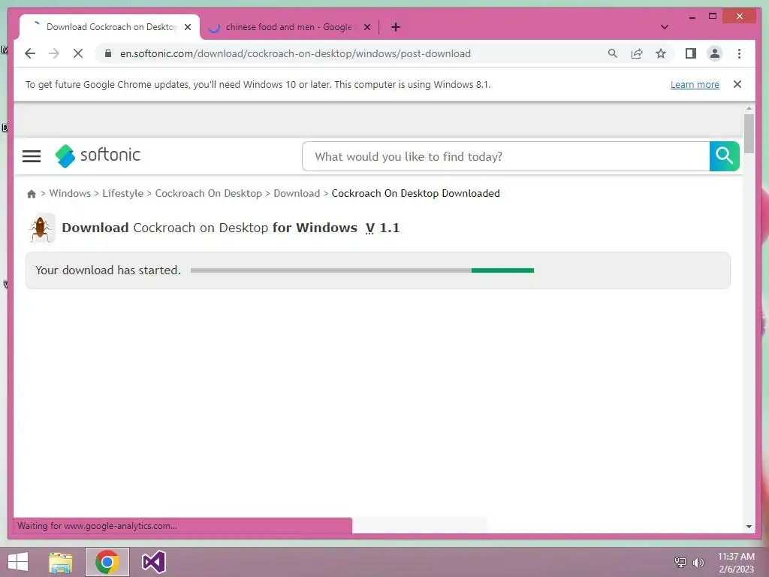Screen dimensions: 769x577
Task: Open the Lifestyle breadcrumb link
Action: [122, 193]
